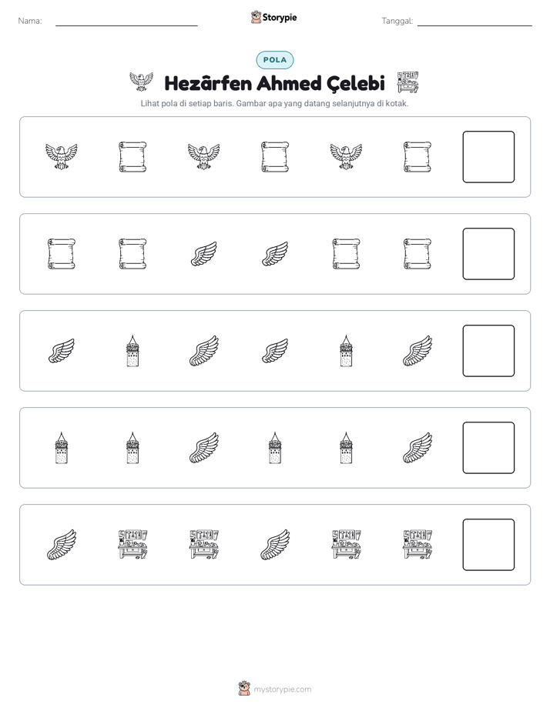The height and width of the screenshot is (711, 550).
Task: Click the empty answer box in row five
Action: pos(488,545)
